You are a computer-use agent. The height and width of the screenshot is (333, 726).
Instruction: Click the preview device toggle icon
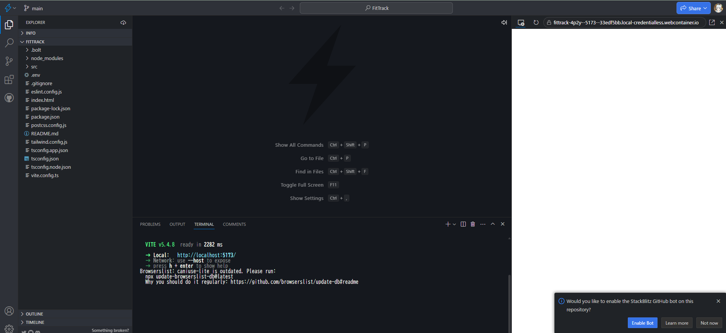click(521, 23)
